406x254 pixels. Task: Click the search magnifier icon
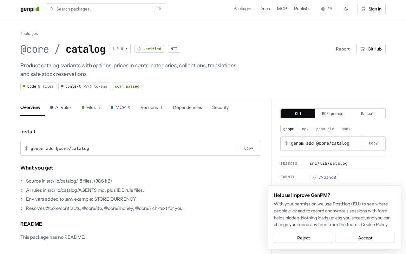coord(51,9)
